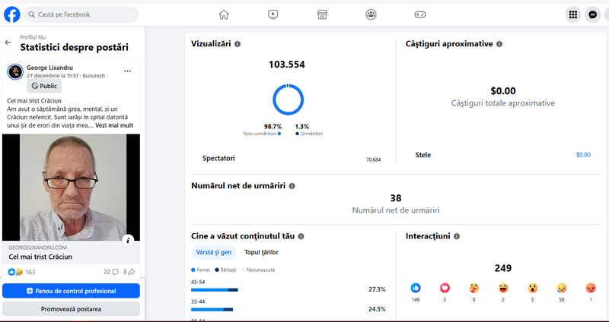Click the info icon next to Vizualizări

coord(238,44)
